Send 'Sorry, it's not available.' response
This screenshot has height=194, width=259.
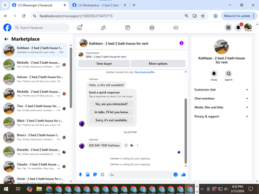pos(111,120)
